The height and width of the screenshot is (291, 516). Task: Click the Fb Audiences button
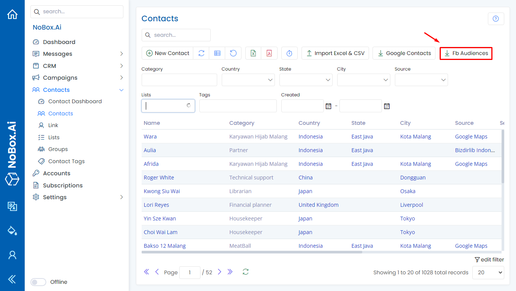[466, 53]
